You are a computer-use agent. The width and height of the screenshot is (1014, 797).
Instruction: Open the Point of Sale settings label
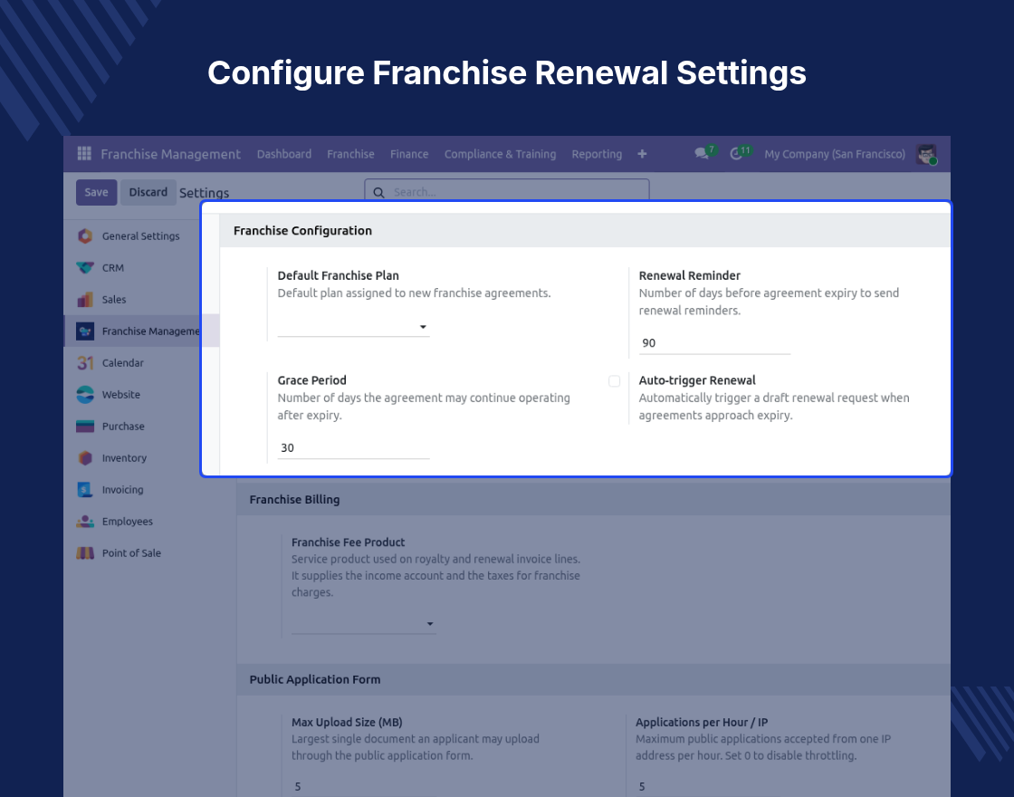(x=131, y=553)
